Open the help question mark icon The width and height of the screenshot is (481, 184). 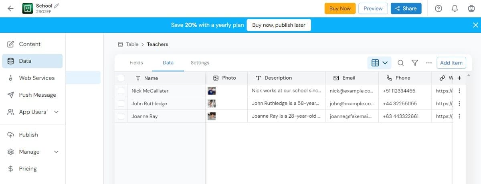click(x=439, y=8)
